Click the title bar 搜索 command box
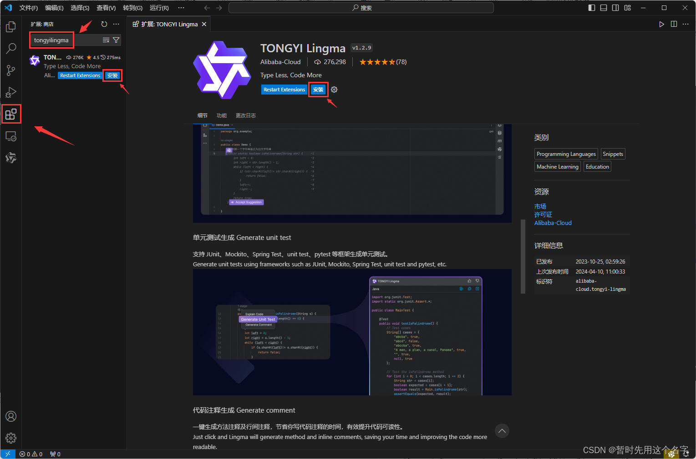 (x=361, y=8)
